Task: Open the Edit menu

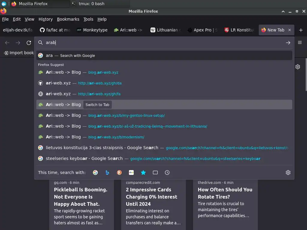Action: click(x=17, y=19)
